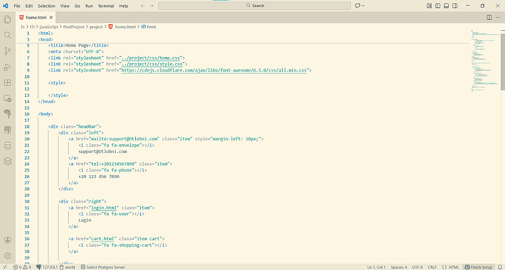
Task: Follow the ../project/css/style.css link
Action: click(153, 64)
